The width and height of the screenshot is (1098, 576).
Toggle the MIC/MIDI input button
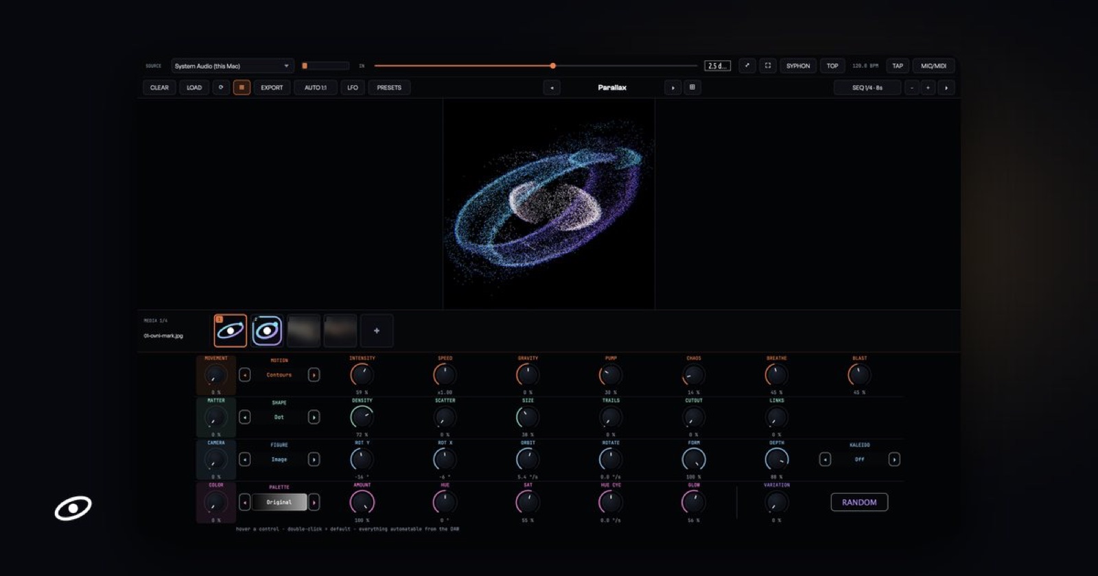(x=933, y=66)
